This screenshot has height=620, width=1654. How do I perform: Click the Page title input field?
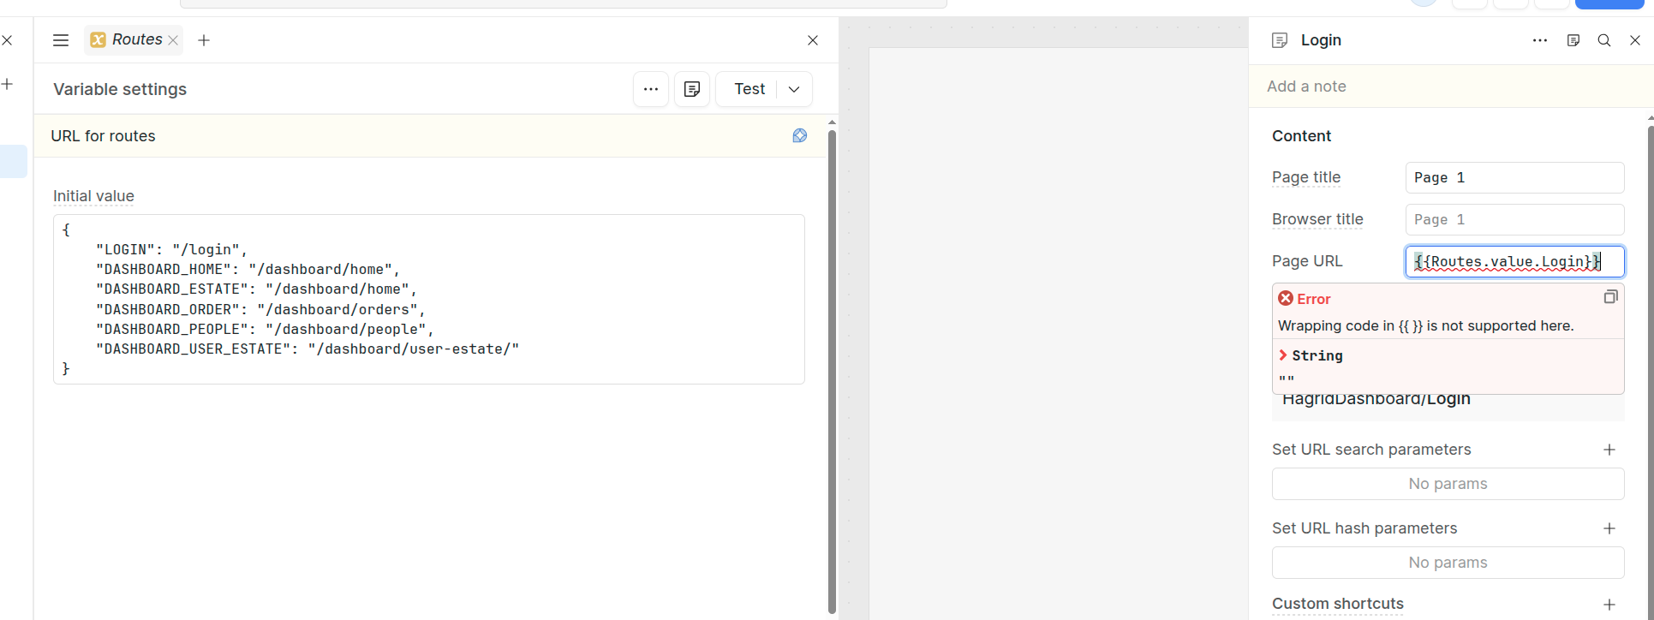click(x=1514, y=178)
